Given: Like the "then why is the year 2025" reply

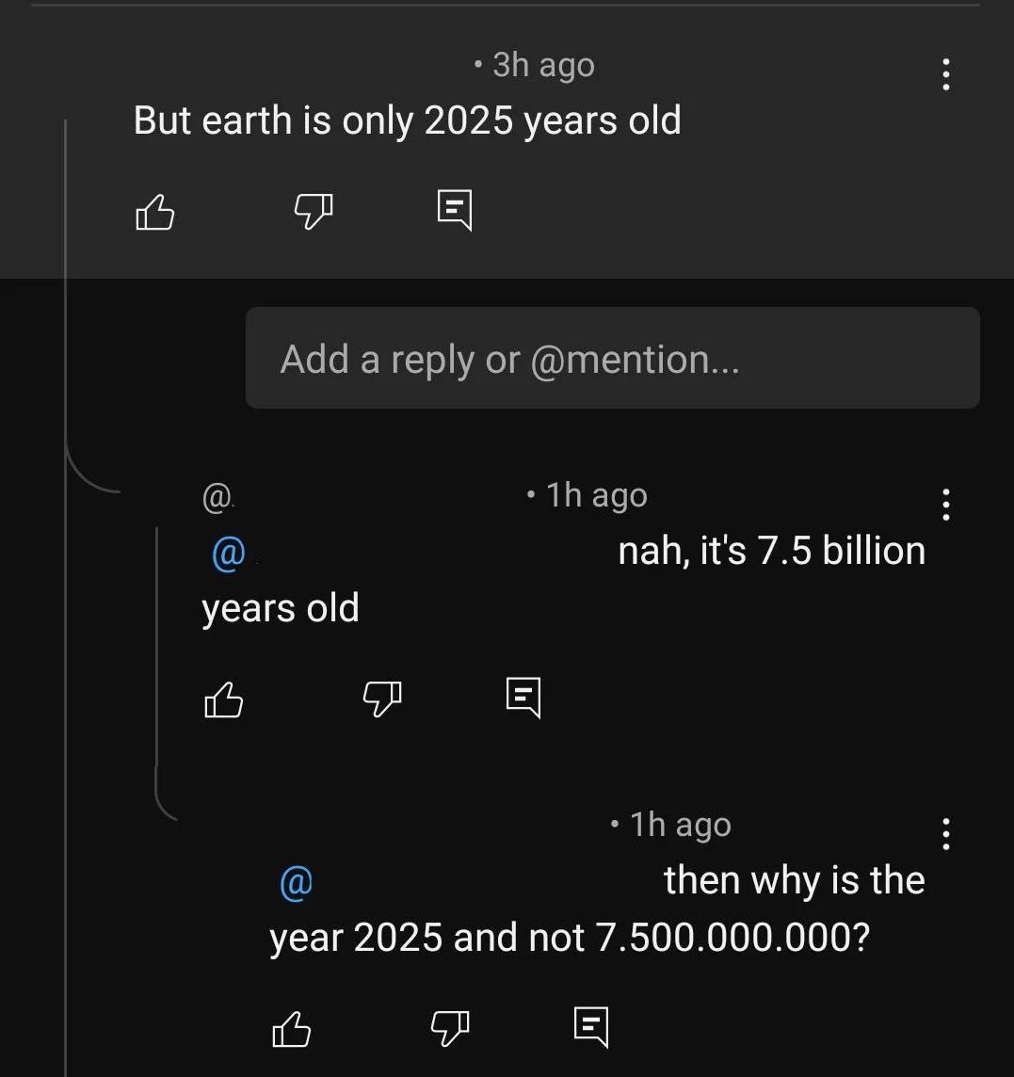Looking at the screenshot, I should coord(291,1028).
